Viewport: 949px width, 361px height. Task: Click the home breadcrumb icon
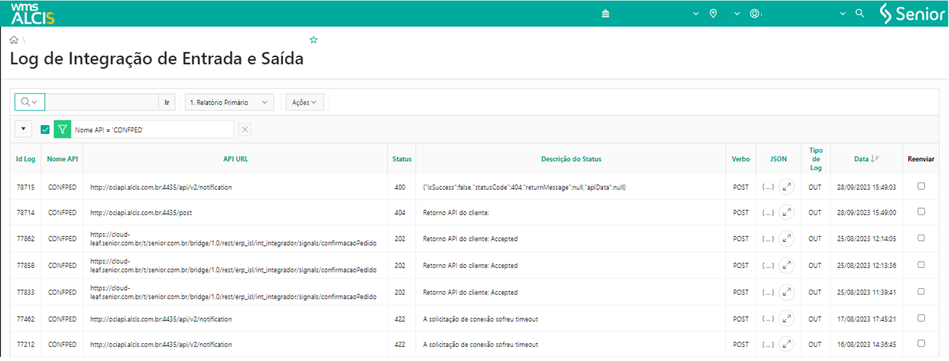[x=14, y=40]
